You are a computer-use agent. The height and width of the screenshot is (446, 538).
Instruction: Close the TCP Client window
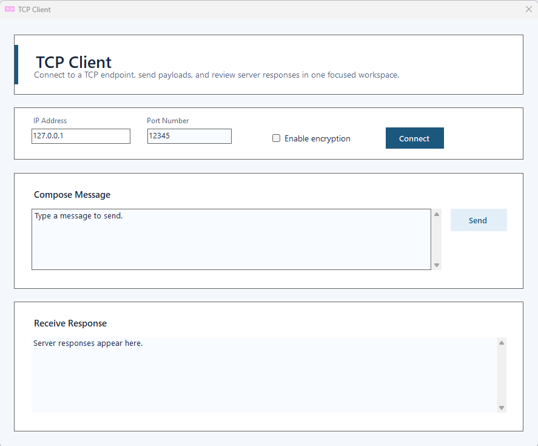[529, 9]
